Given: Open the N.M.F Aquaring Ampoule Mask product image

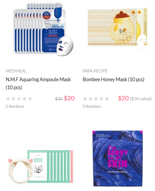Looking at the screenshot, I should 44,29.
